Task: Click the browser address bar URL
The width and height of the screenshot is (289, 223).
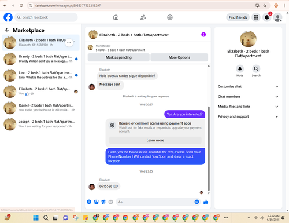Action: click(x=68, y=6)
